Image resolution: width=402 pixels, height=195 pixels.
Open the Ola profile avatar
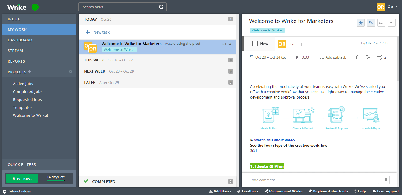[x=381, y=7]
